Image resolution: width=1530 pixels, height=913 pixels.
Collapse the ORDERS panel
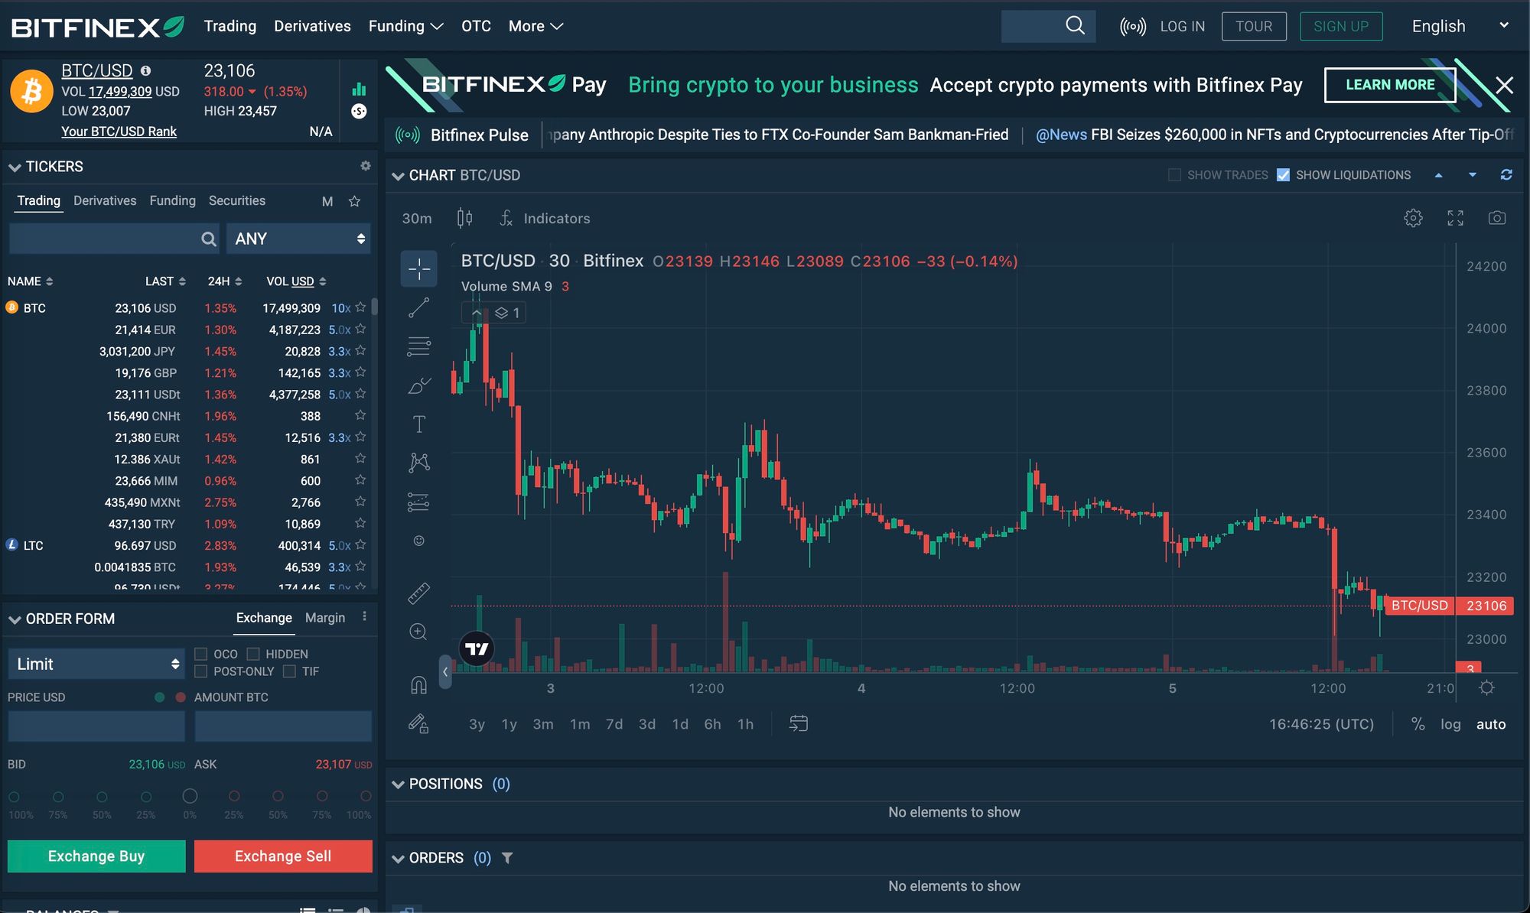tap(398, 859)
